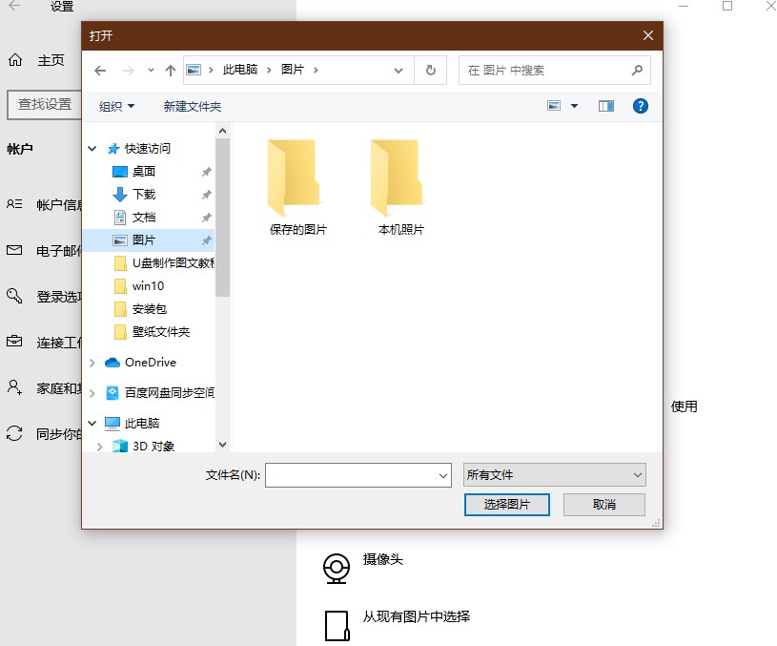Click the forward navigation arrow in dialog

pos(129,71)
